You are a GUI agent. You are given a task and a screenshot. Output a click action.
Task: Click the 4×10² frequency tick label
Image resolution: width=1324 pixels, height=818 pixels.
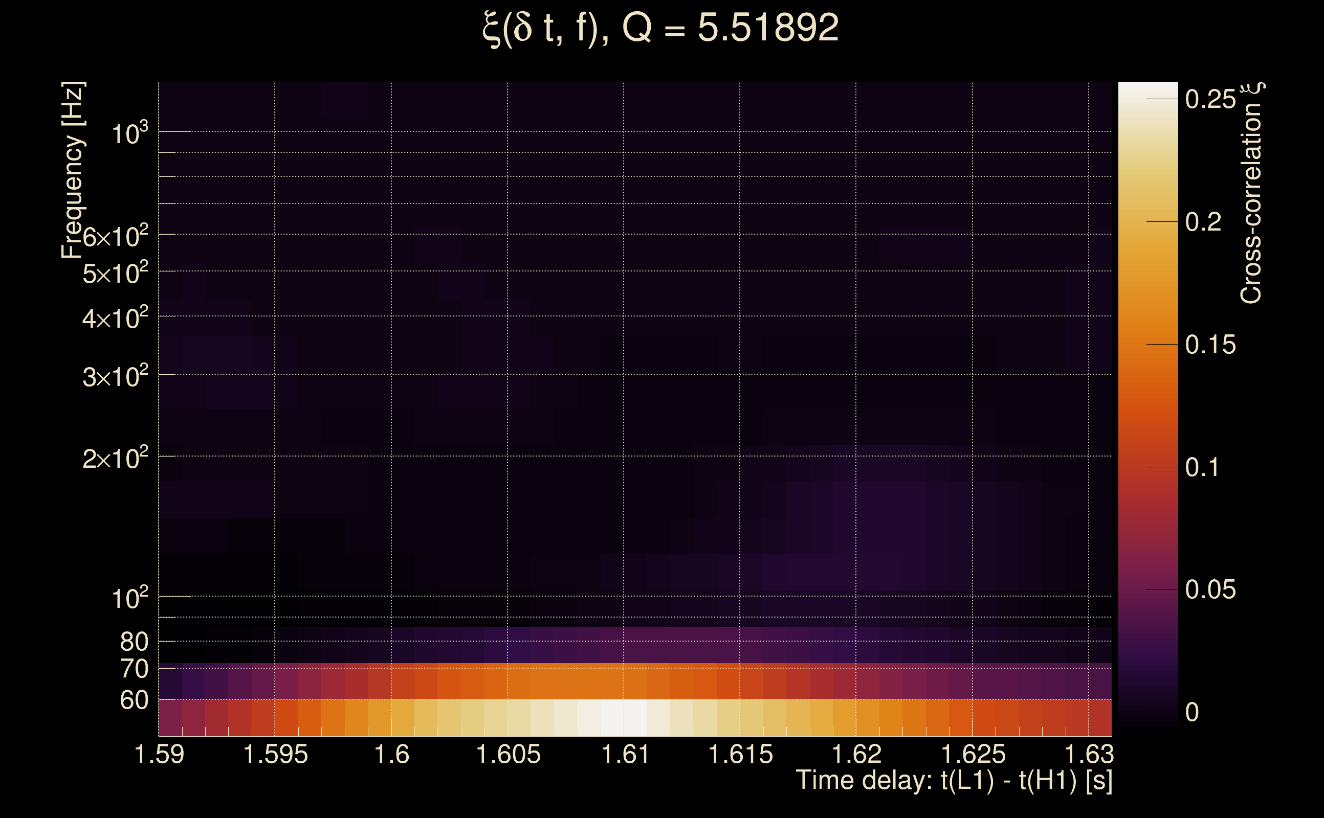pos(115,318)
